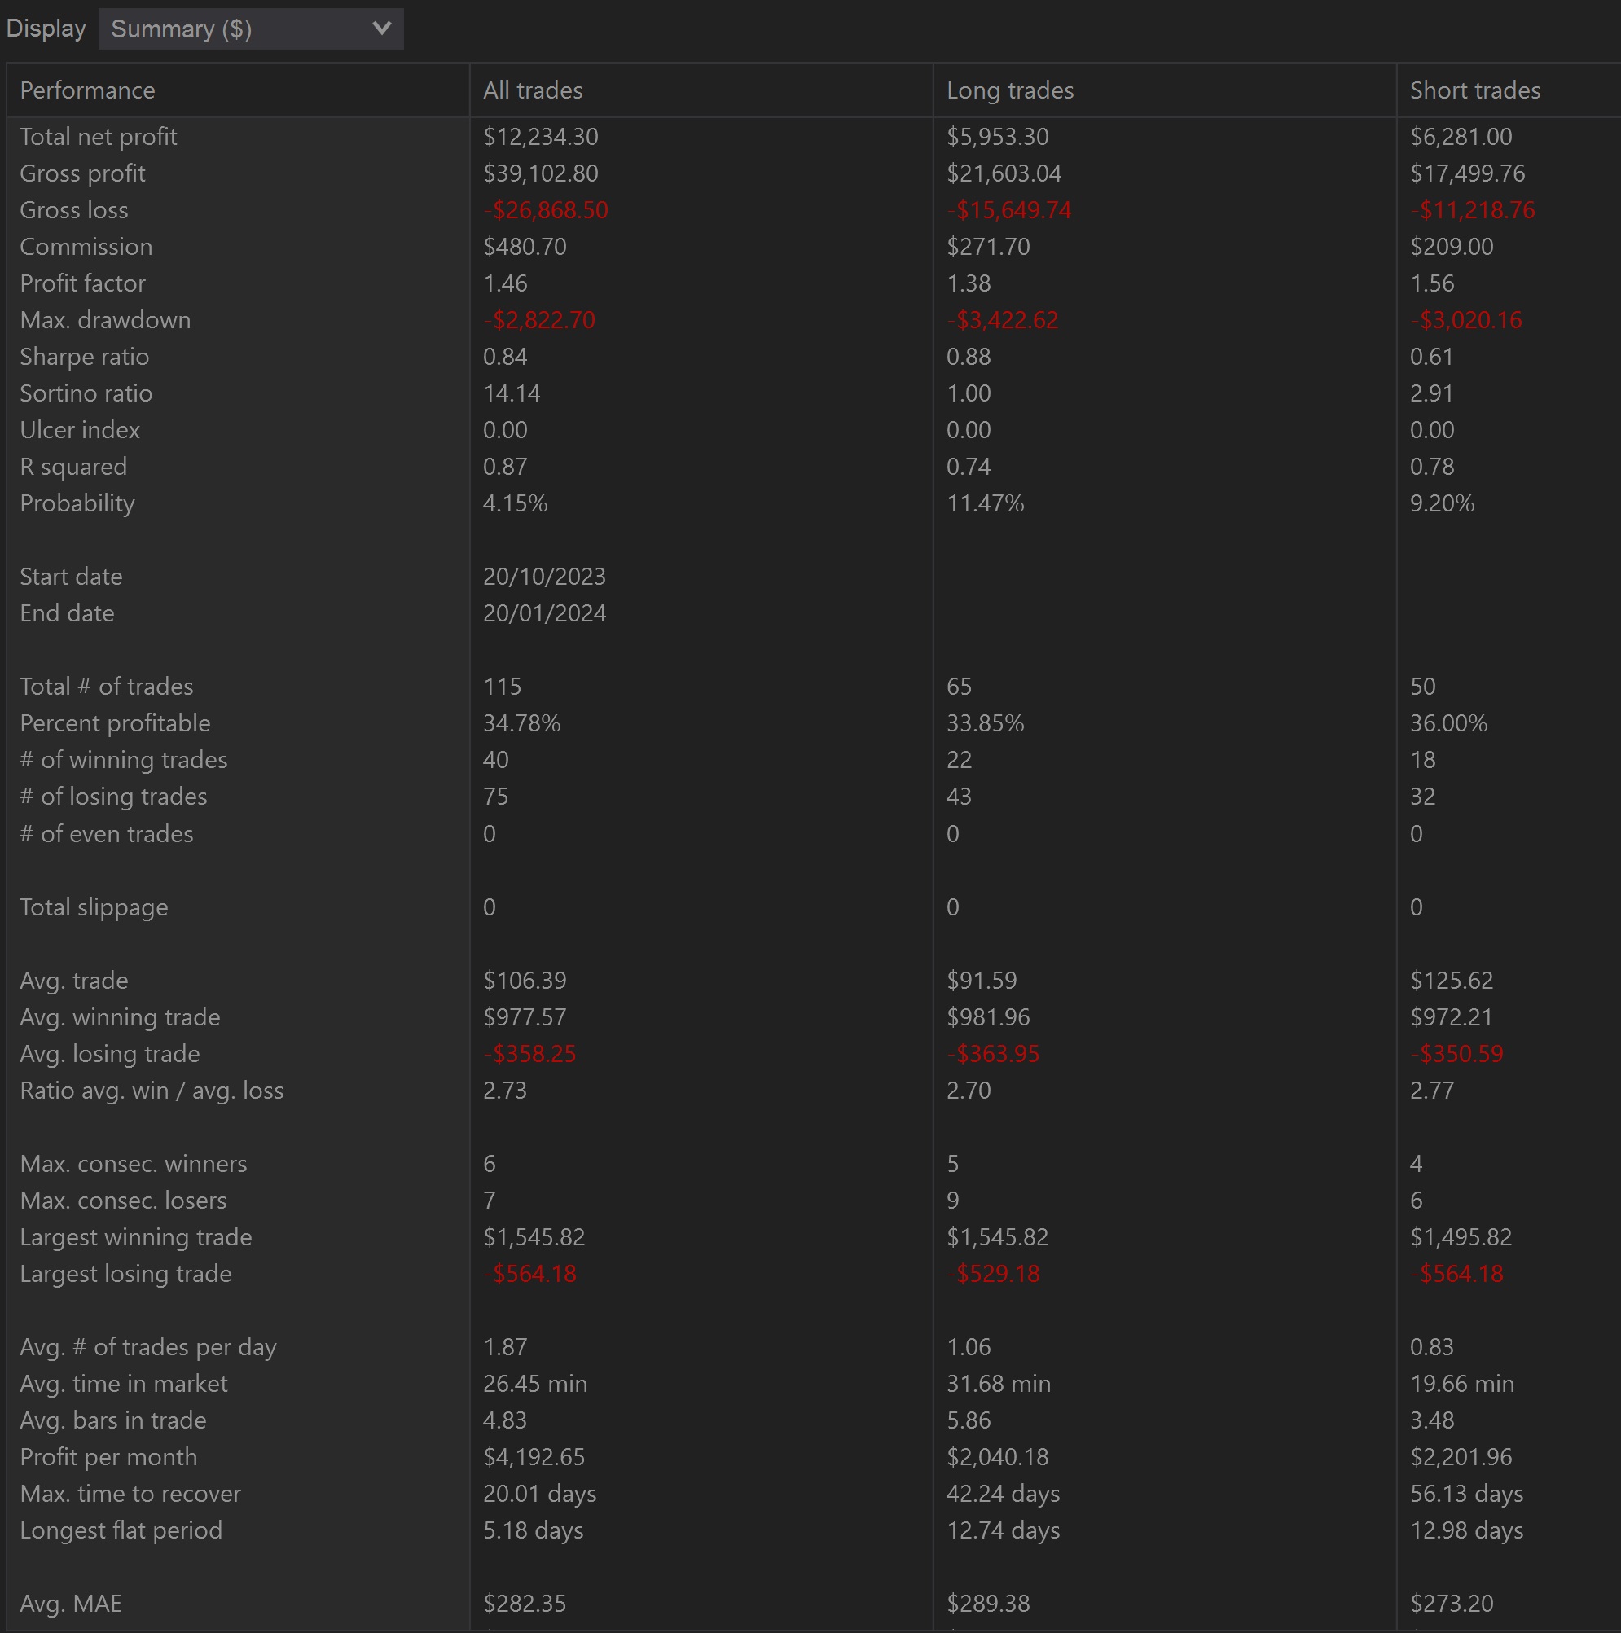Click the Avg. MAE row label
1621x1633 pixels.
pos(71,1604)
